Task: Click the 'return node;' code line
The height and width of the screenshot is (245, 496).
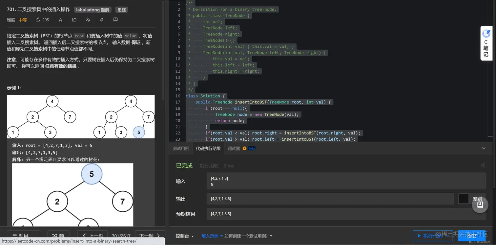Action: (x=230, y=121)
